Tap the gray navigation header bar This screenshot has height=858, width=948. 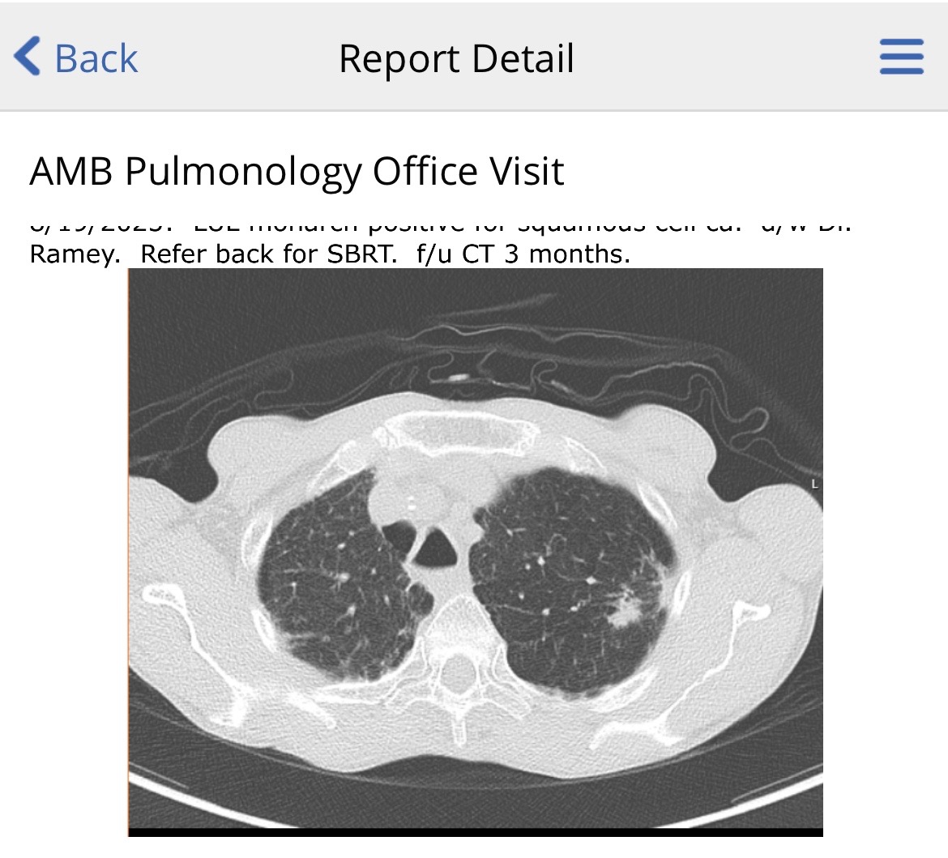point(474,56)
